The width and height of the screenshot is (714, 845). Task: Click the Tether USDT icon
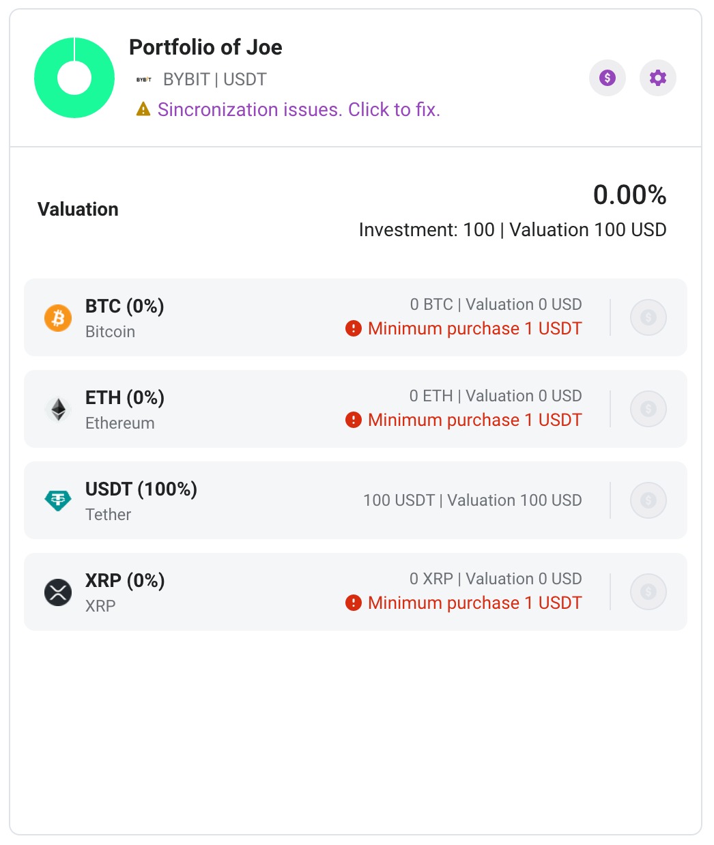coord(58,501)
